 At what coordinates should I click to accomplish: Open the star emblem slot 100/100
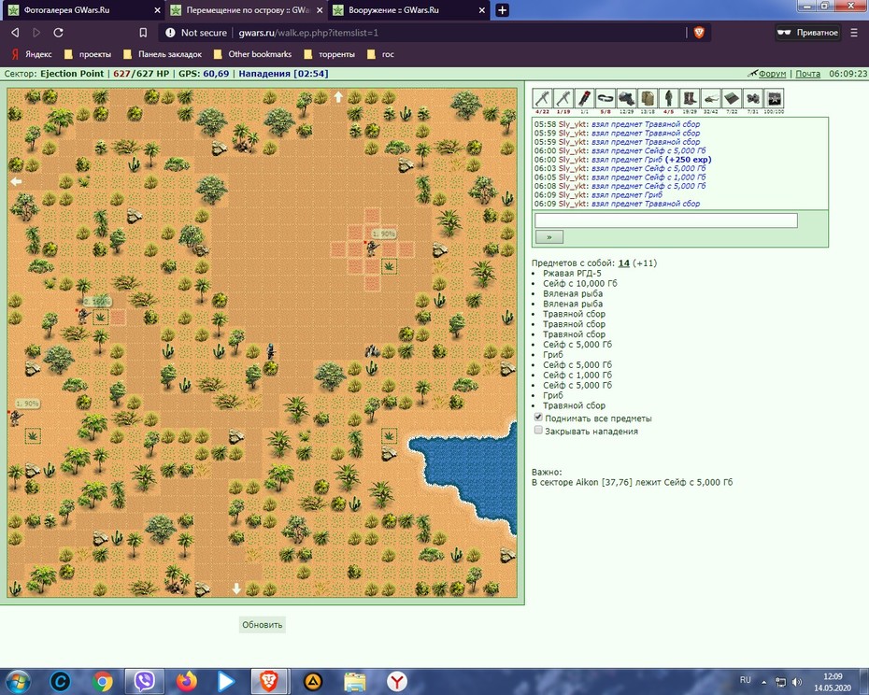[x=774, y=99]
